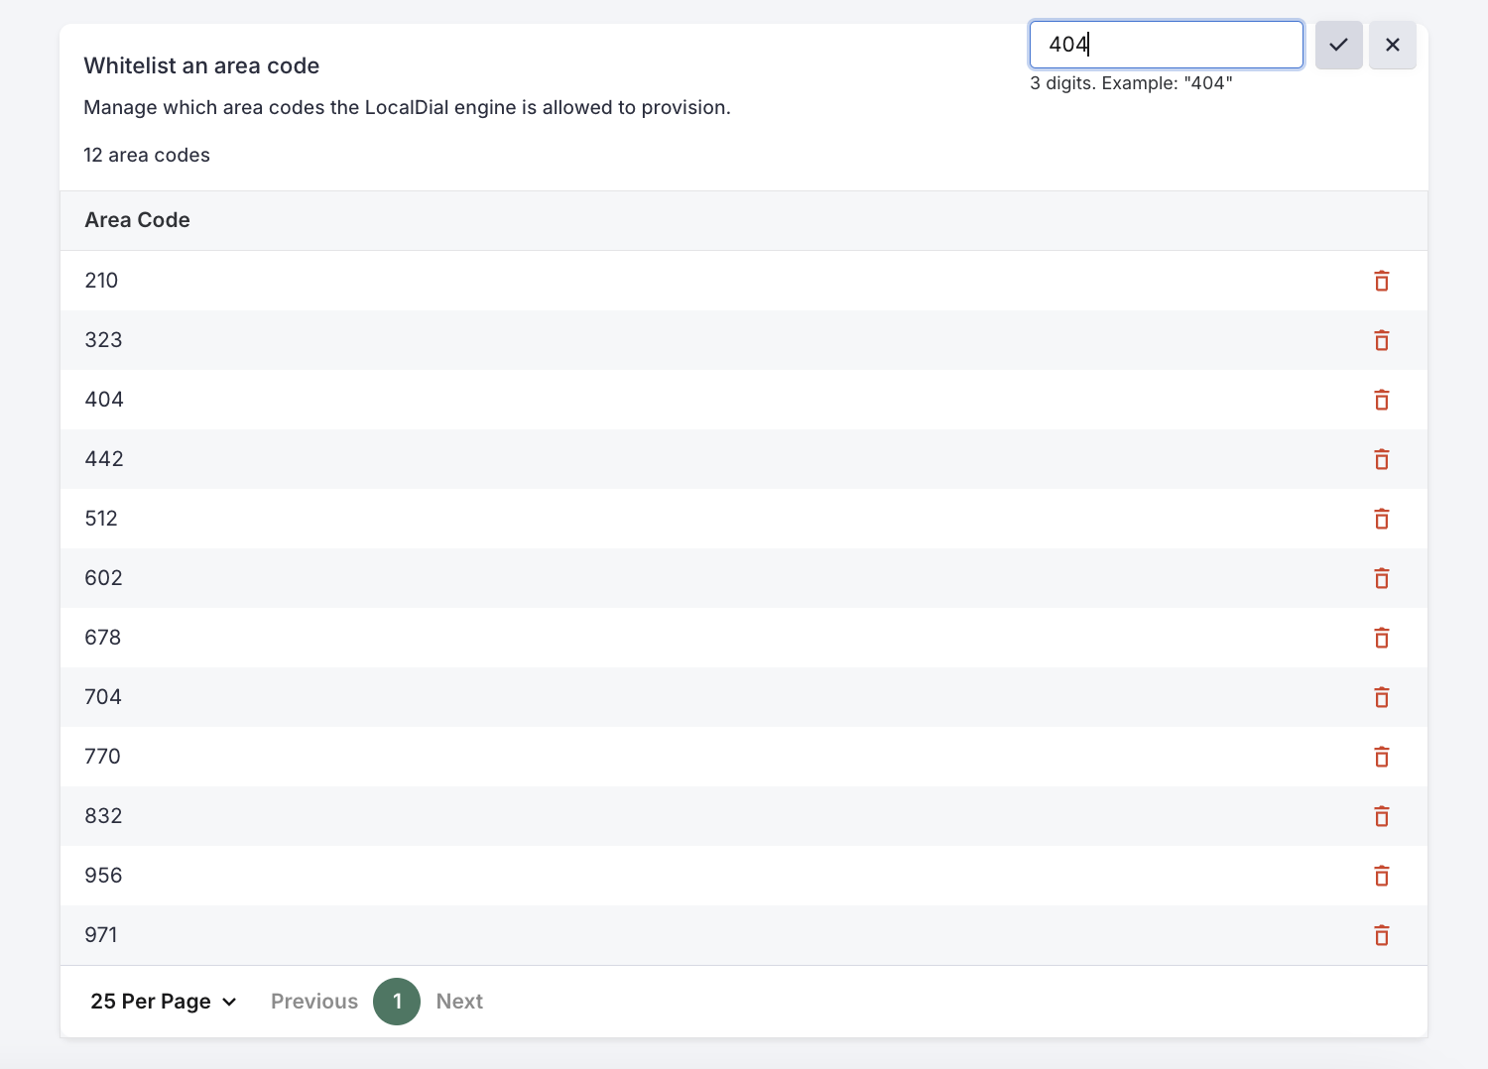Open the 25 Per Page dropdown
The width and height of the screenshot is (1488, 1069).
point(163,1002)
